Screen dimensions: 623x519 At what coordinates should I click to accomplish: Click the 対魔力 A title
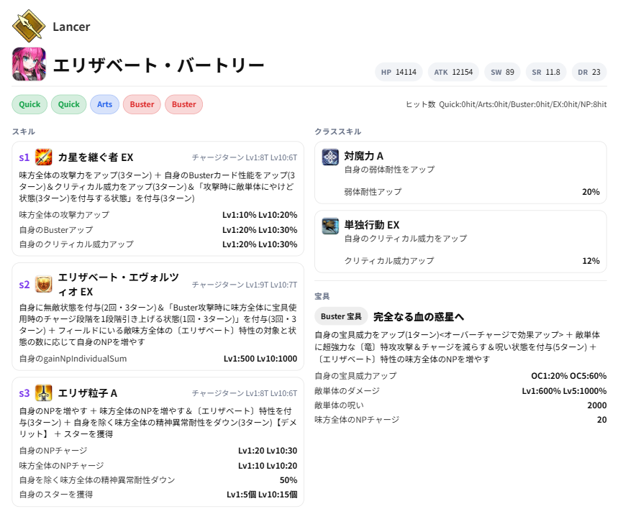click(363, 156)
